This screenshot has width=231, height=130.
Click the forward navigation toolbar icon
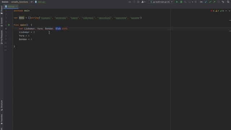click(134, 2)
